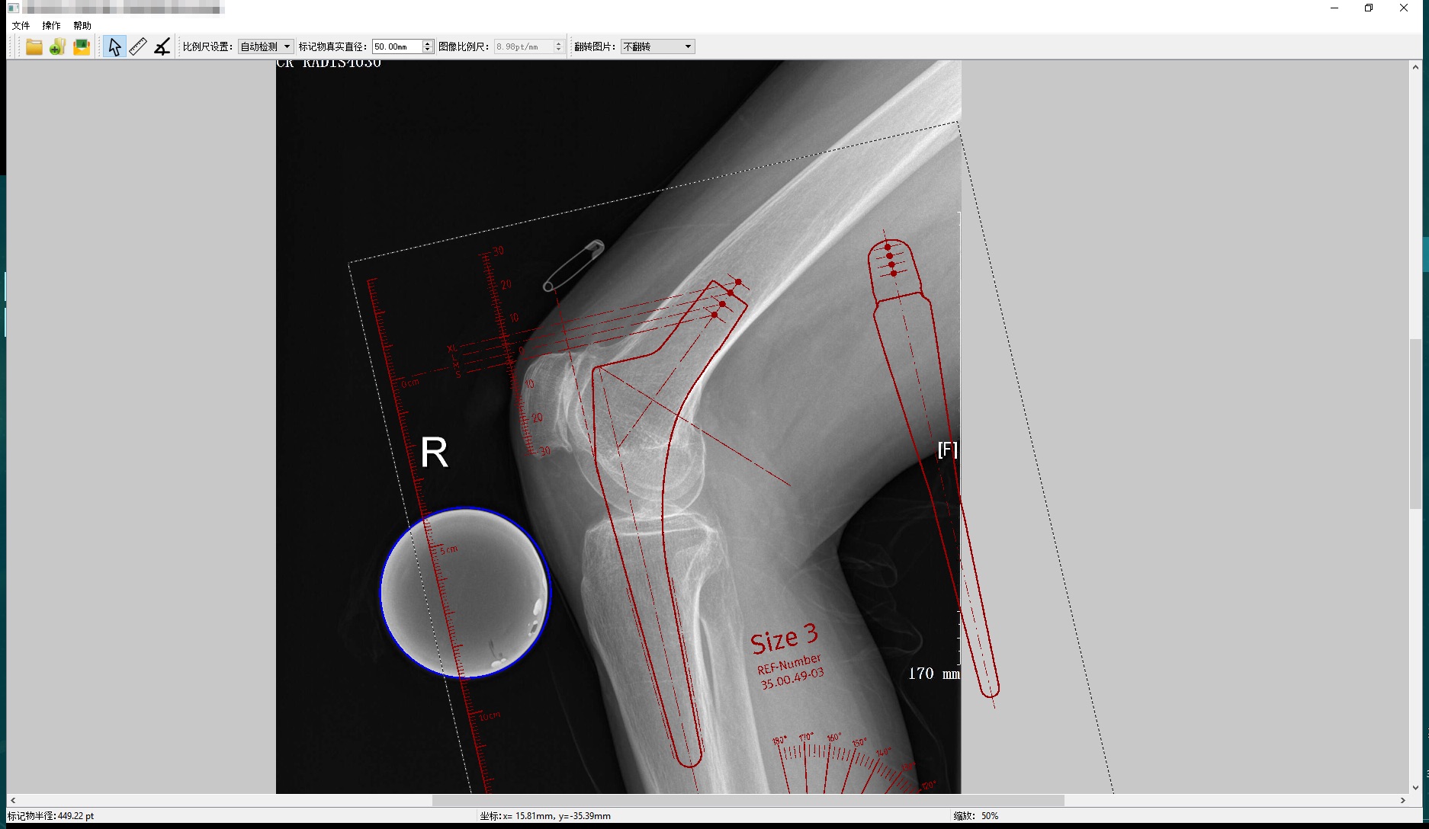Click the scroll right arrow of horizontal scrollbar
The image size is (1429, 829).
(1403, 800)
